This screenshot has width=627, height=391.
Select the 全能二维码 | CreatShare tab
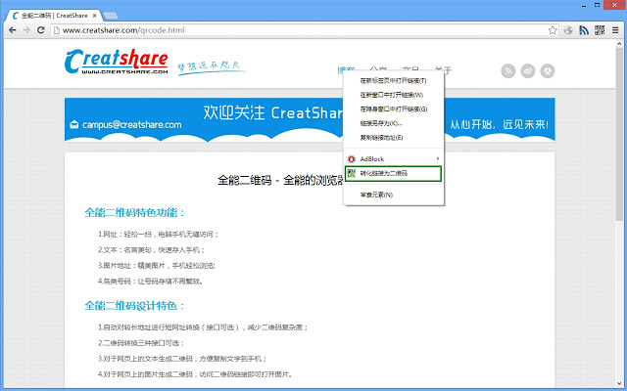54,16
